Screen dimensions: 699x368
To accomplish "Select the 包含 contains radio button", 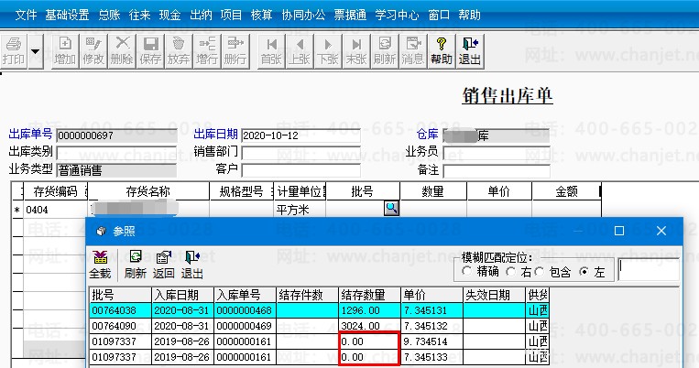I will click(x=539, y=271).
